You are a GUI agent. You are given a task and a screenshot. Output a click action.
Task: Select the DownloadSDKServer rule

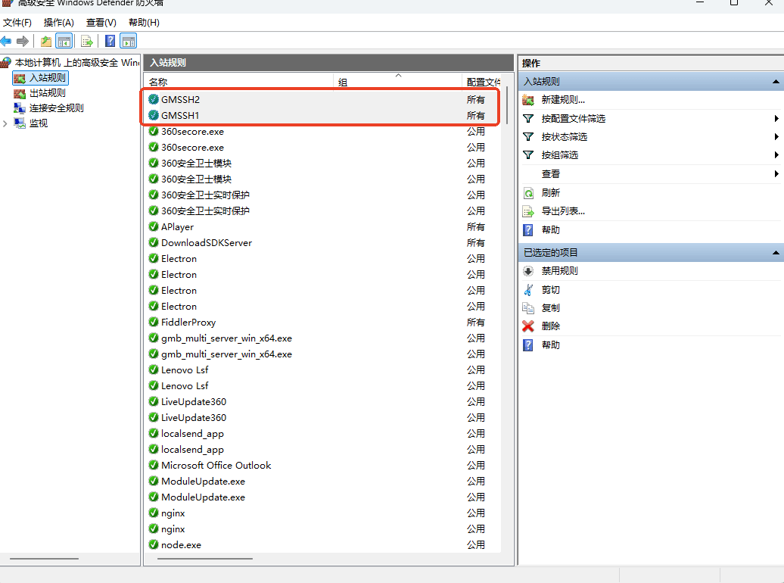coord(322,243)
